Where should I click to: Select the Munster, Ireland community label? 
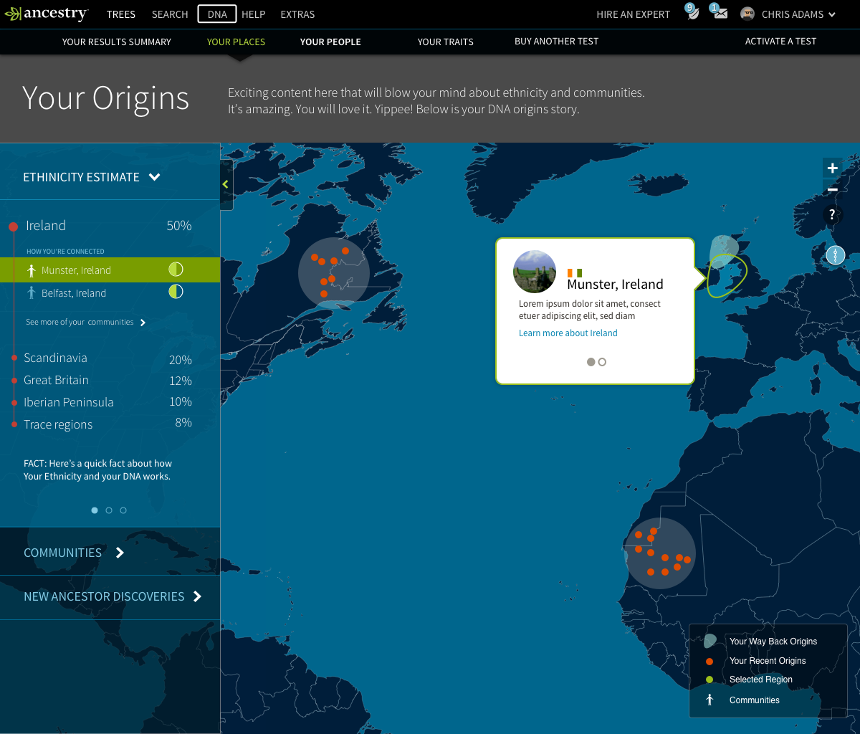[x=76, y=270]
